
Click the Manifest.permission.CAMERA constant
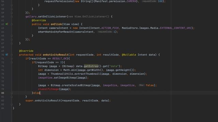click(x=115, y=1)
